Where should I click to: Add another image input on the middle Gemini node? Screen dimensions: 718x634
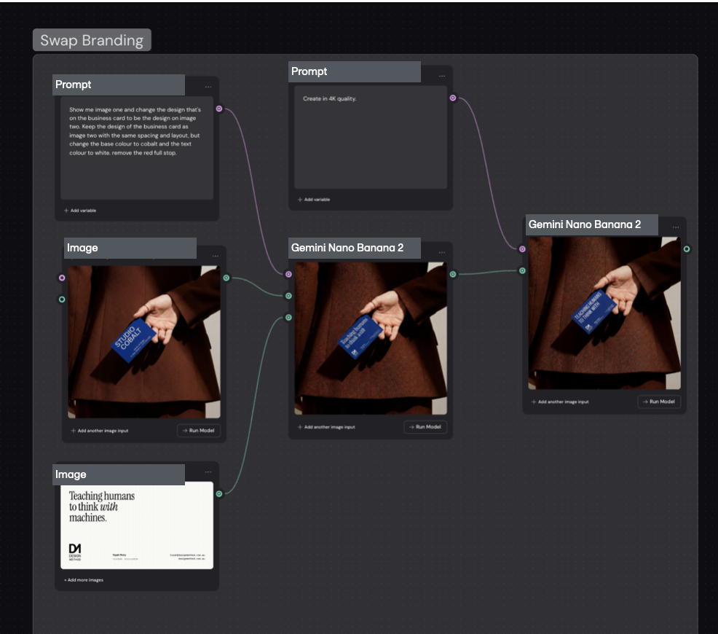(326, 427)
